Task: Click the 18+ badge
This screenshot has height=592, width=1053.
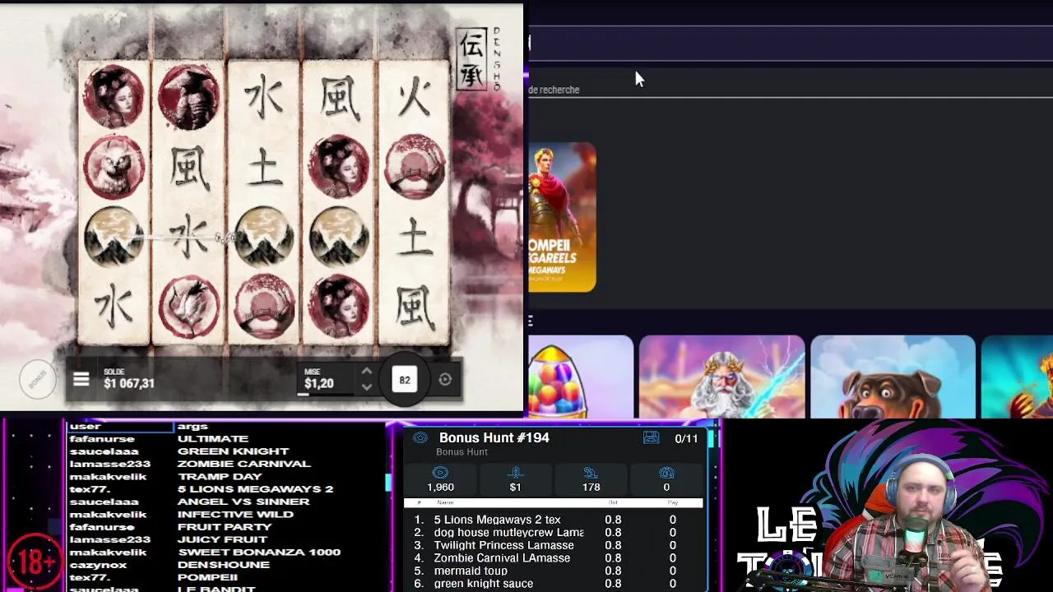Action: [35, 562]
